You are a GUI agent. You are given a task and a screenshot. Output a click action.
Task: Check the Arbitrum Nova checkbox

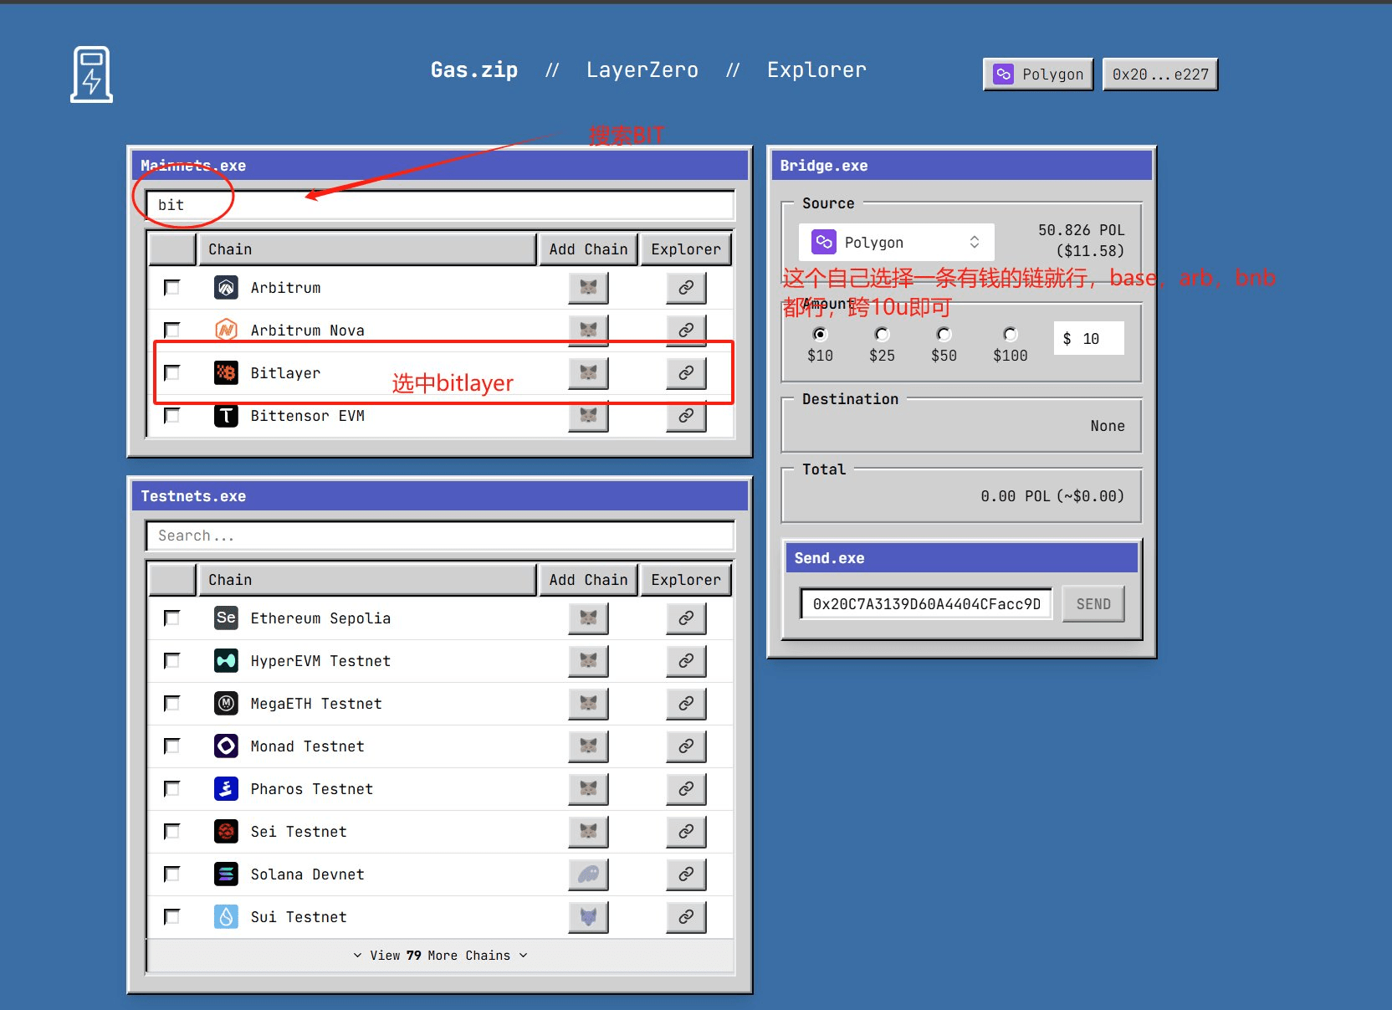pos(172,331)
